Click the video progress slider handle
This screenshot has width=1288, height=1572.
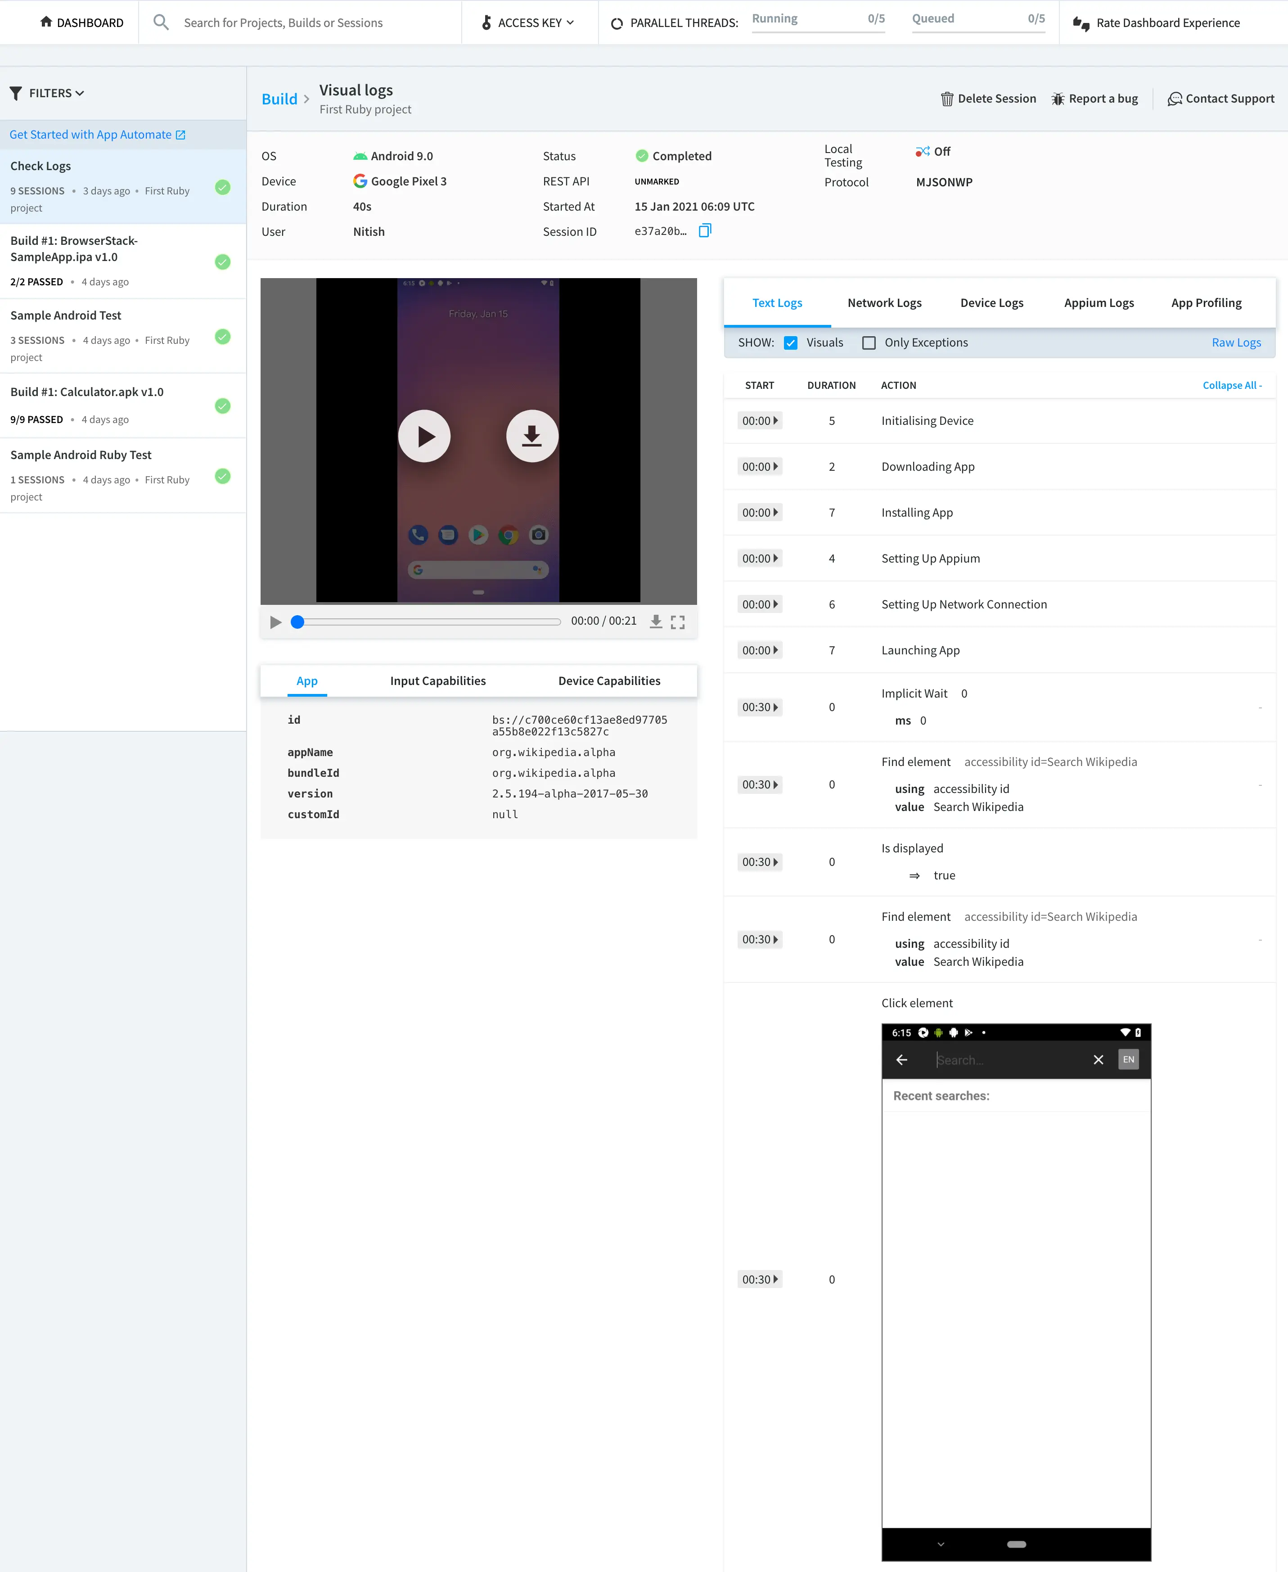(x=297, y=622)
